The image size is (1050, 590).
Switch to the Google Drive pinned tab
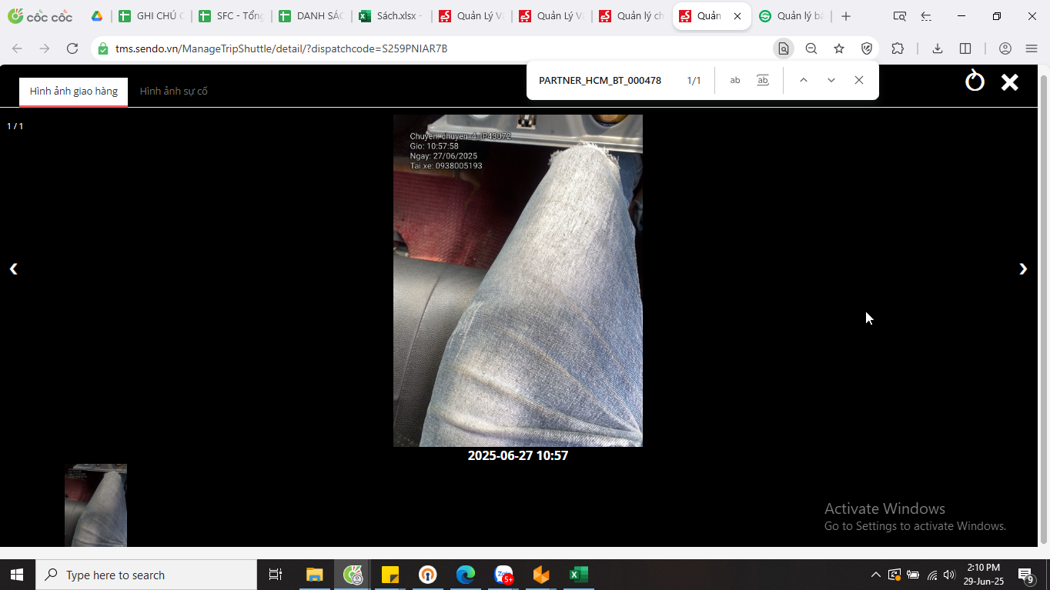pyautogui.click(x=97, y=16)
